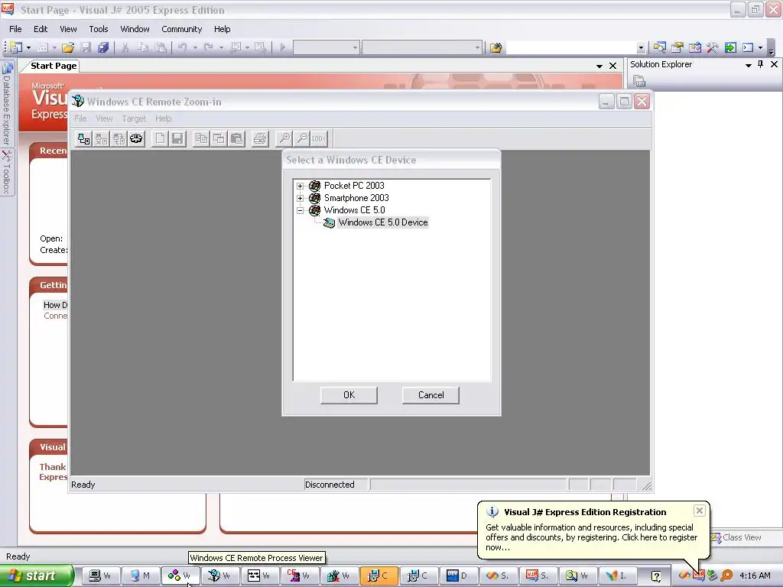Click the New blank page icon in Zoom-in

pyautogui.click(x=160, y=138)
